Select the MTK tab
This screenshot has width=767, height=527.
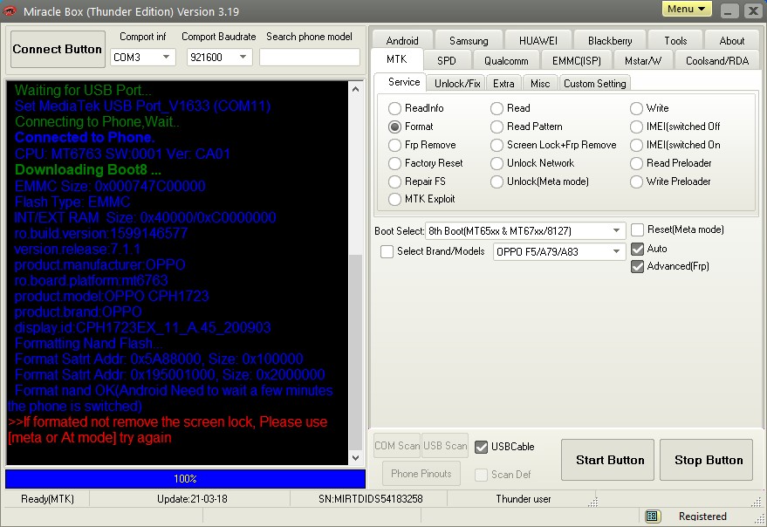tap(396, 59)
